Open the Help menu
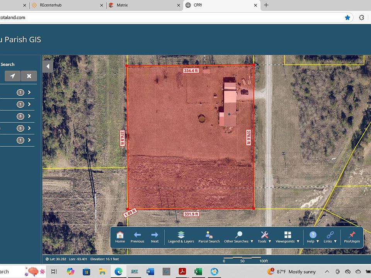Viewport: 371px width, 278px height. coord(313,237)
